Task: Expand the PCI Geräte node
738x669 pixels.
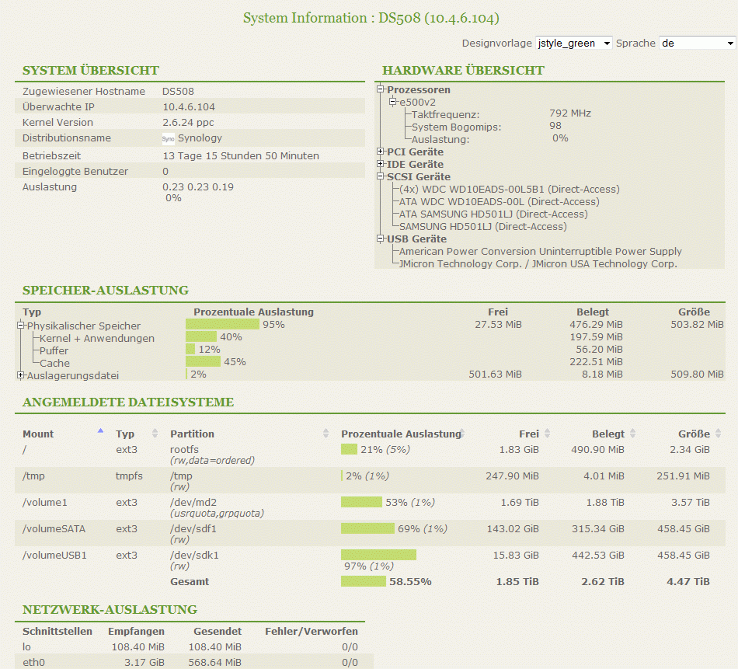Action: (x=381, y=152)
